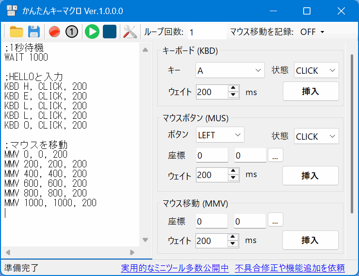The image size is (359, 276).
Task: Click the KBD H, CLICK, 200 line
Action: [x=46, y=86]
